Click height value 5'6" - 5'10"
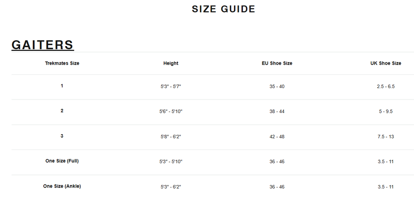 tap(171, 112)
